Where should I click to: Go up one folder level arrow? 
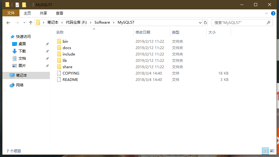(x=31, y=23)
